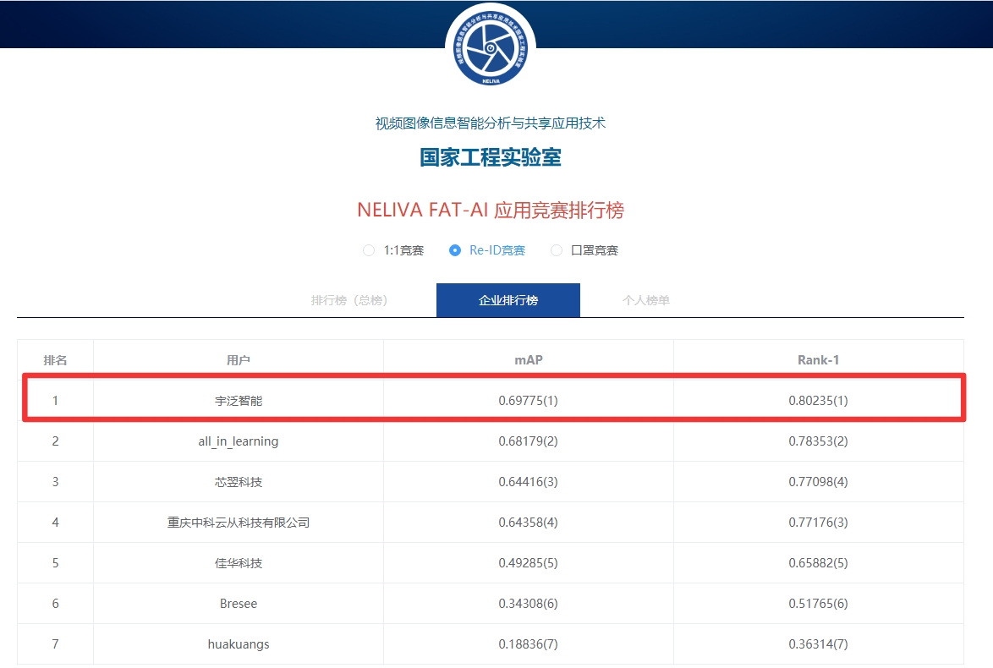993x668 pixels.
Task: Switch to the 个人榜单 tab
Action: pyautogui.click(x=646, y=300)
